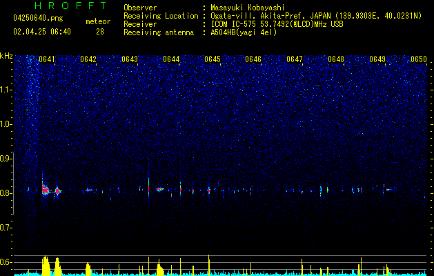Click the 0.6 frequency axis label

click(6, 262)
